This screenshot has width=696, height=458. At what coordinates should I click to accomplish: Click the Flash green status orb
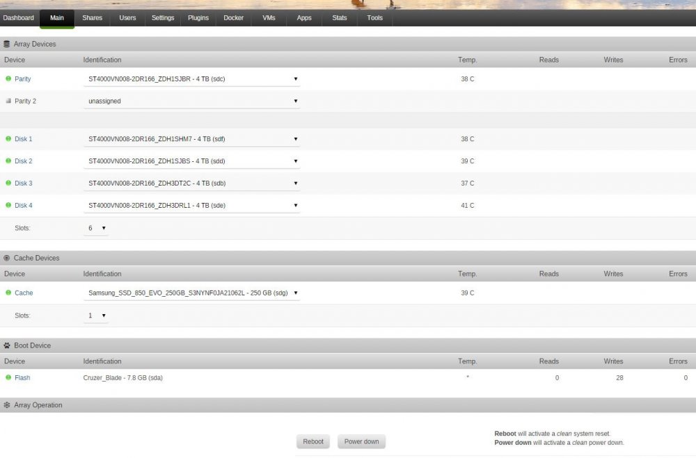click(8, 377)
